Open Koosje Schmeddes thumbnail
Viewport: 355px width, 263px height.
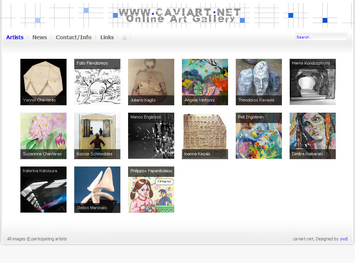click(97, 136)
